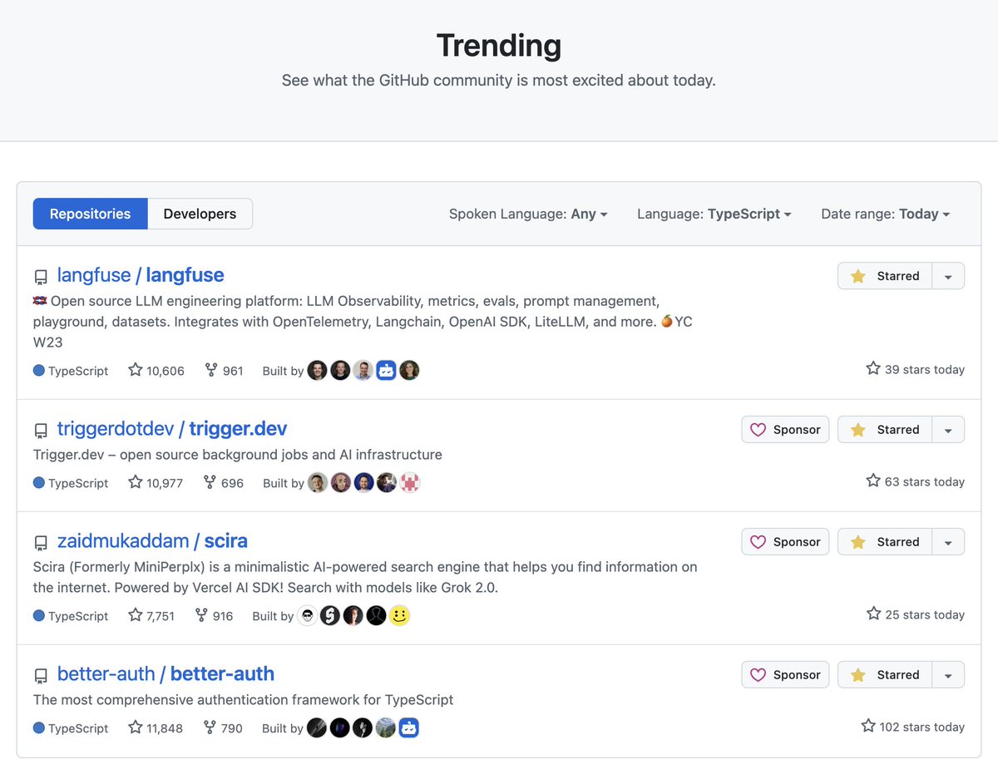
Task: Expand star lists arrow for trigger.dev
Action: pyautogui.click(x=949, y=430)
